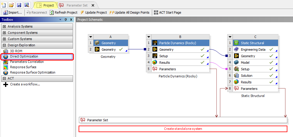This screenshot has width=293, height=137.
Task: Select the Setup cell in system B
Action: click(180, 56)
